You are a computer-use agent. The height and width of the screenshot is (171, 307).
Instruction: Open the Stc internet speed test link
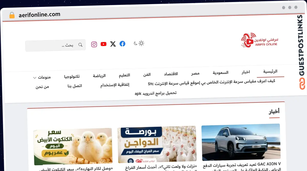coord(212,82)
